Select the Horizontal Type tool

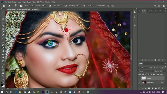3,64
